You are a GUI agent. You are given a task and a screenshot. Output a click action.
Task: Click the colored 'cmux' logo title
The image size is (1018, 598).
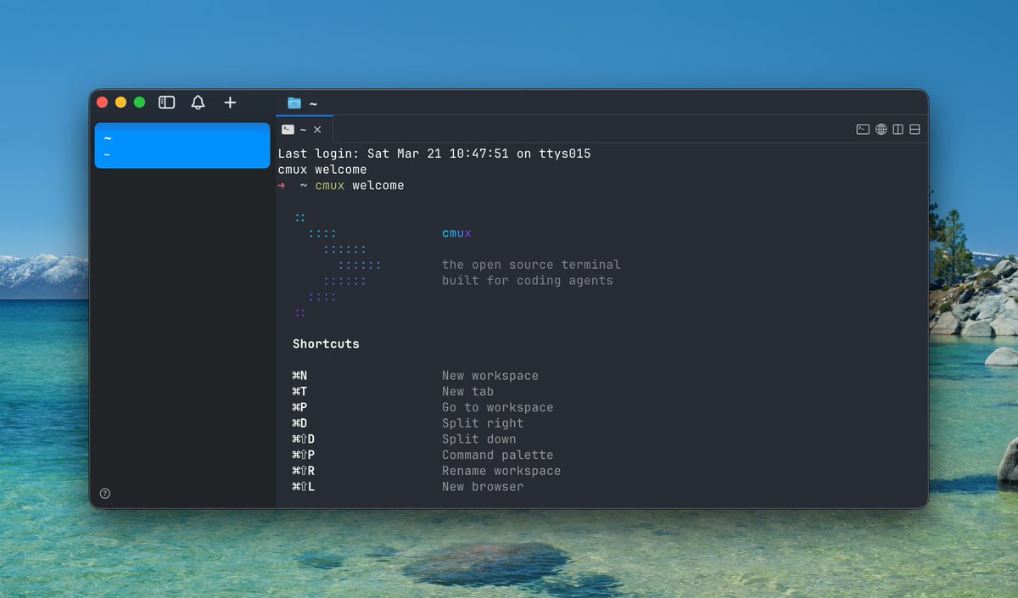pos(456,233)
